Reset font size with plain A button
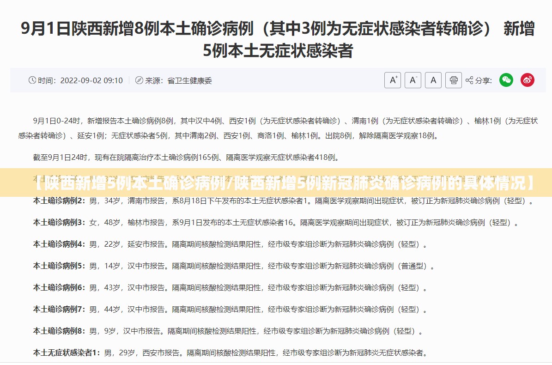The image size is (552, 365). coord(433,80)
